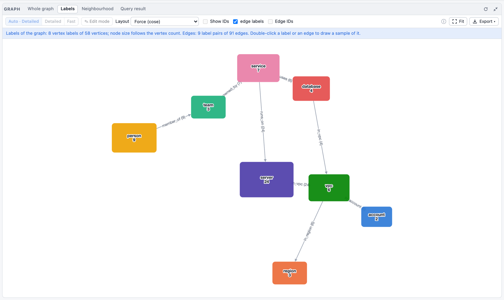This screenshot has height=300, width=504.
Task: Enable the Edge IDs checkbox
Action: (x=270, y=22)
